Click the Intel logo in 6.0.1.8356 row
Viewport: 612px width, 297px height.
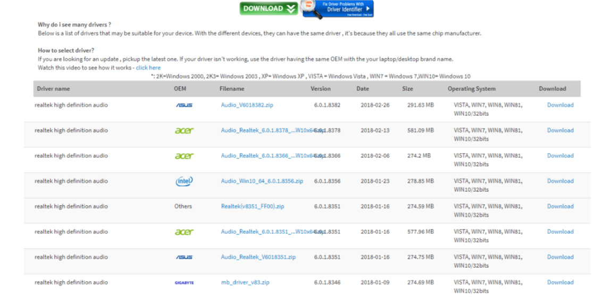coord(184,181)
